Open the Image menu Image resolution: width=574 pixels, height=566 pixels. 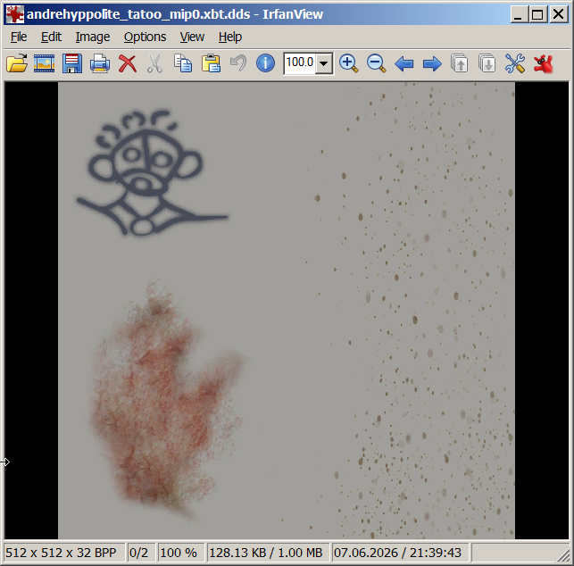[93, 37]
